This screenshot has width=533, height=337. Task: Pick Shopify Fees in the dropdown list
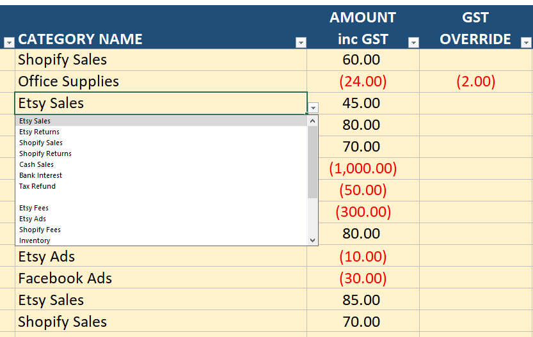(161, 230)
